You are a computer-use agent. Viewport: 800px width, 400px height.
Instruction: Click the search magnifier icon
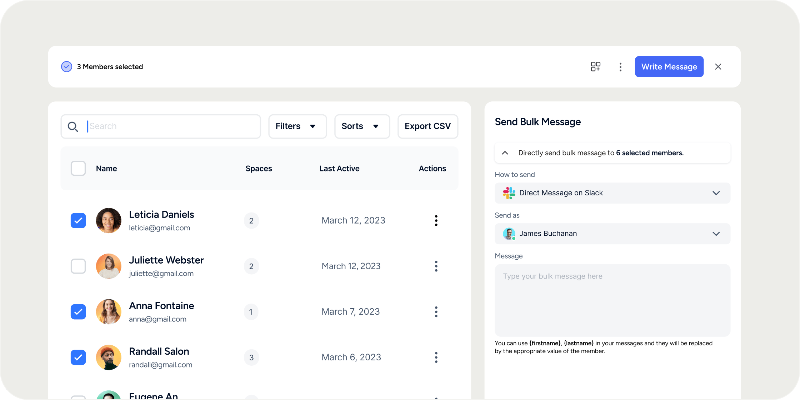73,126
